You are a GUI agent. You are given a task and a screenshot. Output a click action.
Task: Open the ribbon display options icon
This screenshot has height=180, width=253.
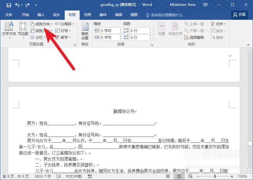(206, 5)
